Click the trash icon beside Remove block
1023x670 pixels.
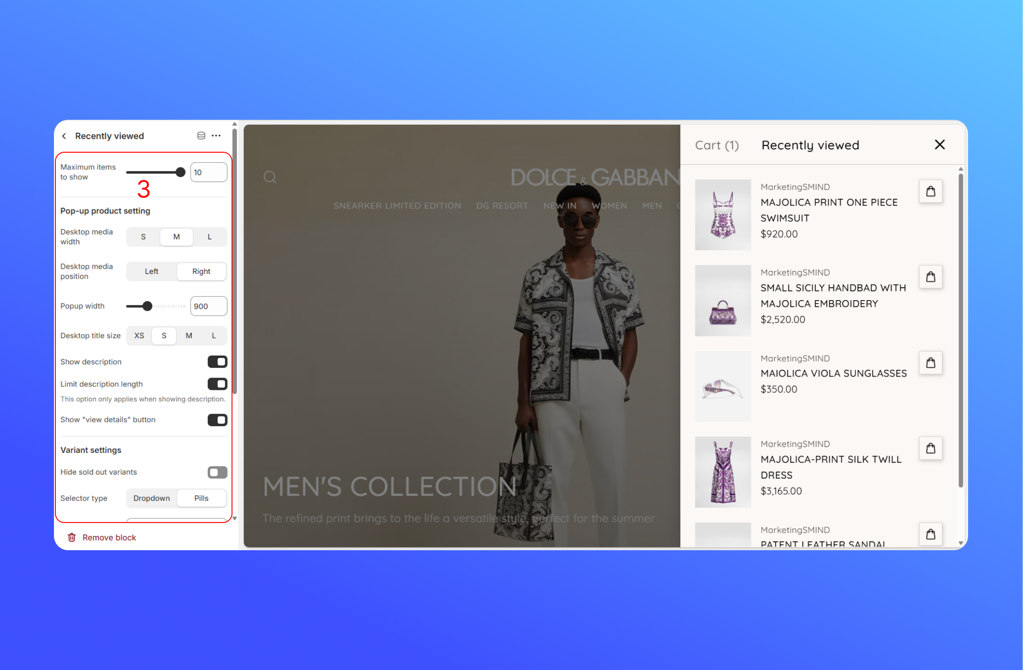coord(72,537)
